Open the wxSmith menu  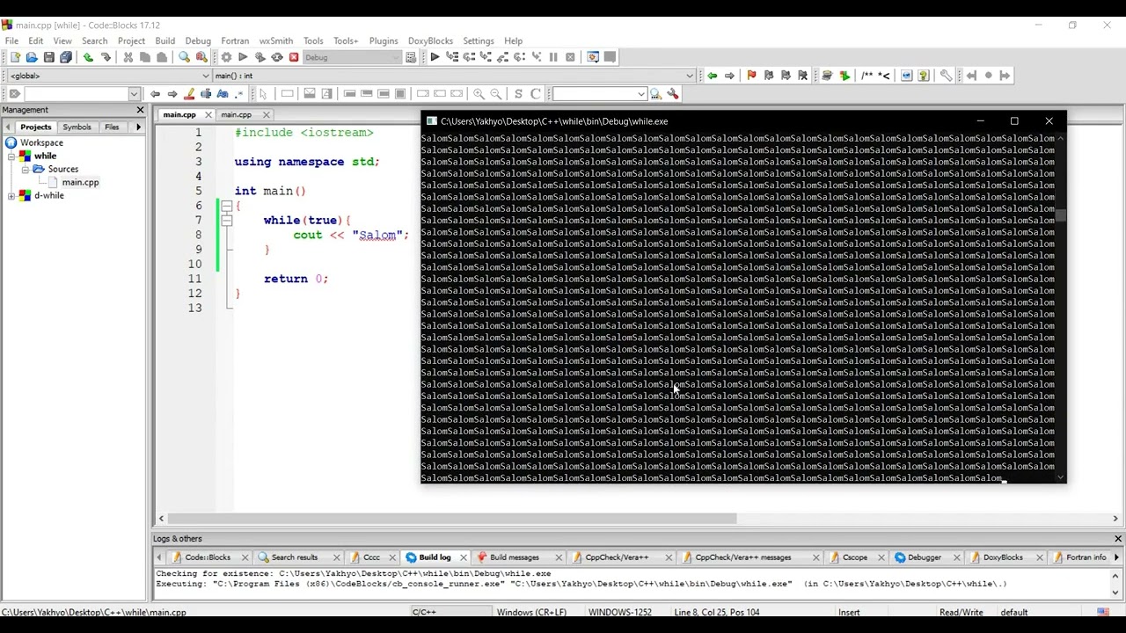click(276, 40)
